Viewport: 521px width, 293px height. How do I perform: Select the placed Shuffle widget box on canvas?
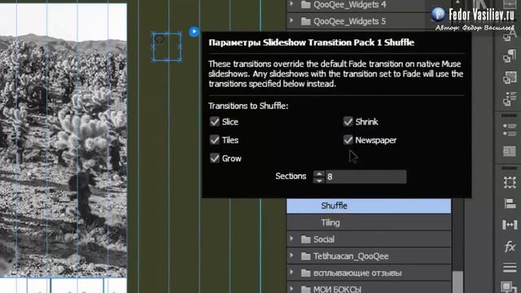[x=167, y=47]
